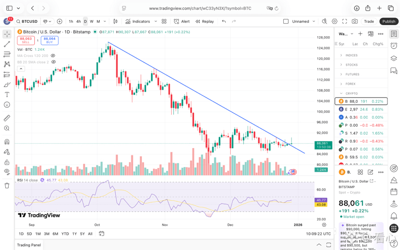
Task: Open the economic calendar panel icon
Action: (394, 191)
